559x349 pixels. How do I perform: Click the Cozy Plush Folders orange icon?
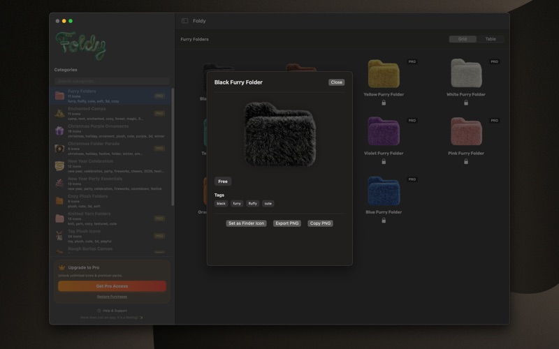tap(59, 201)
